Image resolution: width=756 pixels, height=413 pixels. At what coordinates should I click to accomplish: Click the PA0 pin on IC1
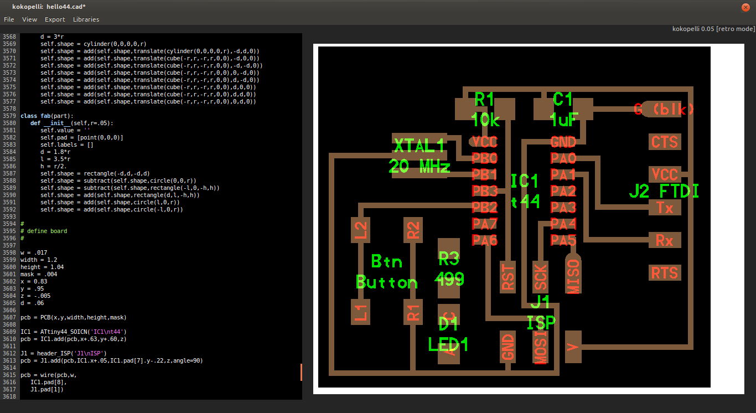(x=563, y=159)
